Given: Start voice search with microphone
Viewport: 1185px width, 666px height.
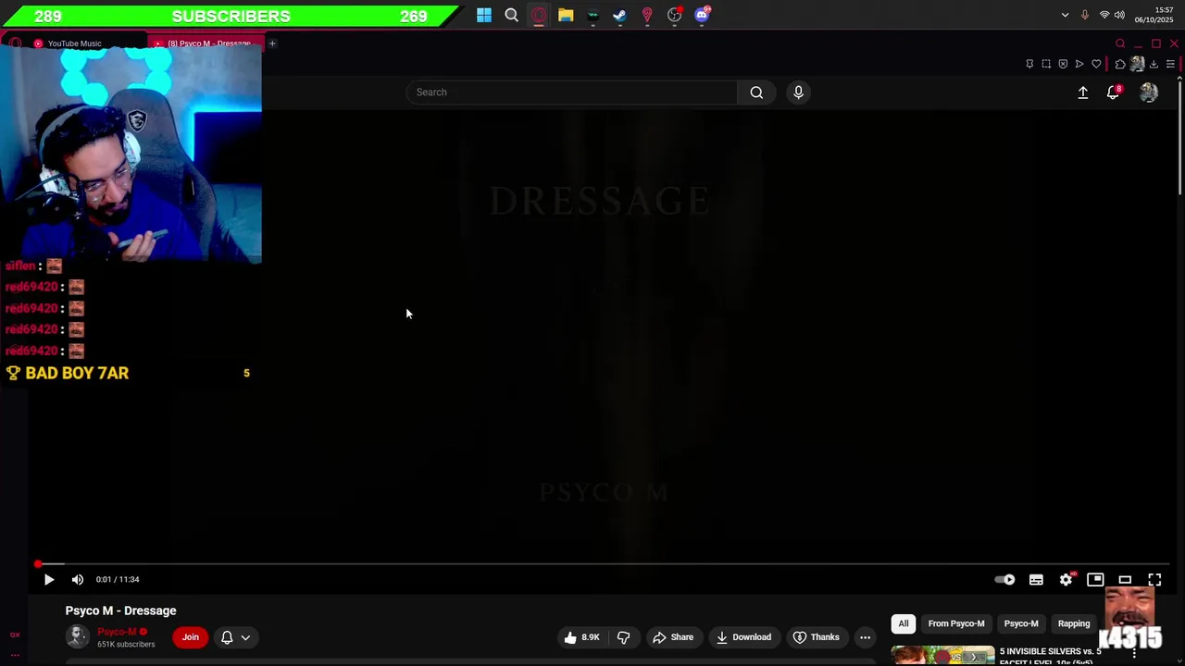Looking at the screenshot, I should [798, 92].
